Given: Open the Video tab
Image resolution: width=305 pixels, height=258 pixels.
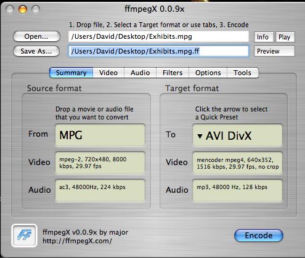Looking at the screenshot, I should coord(108,73).
